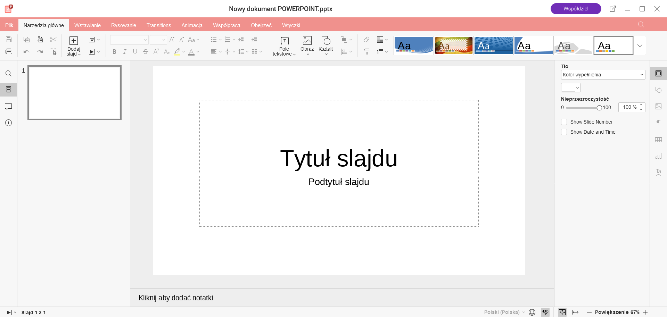Screen dimensions: 667x317
Task: Click the opacity slider handle
Action: click(x=599, y=108)
